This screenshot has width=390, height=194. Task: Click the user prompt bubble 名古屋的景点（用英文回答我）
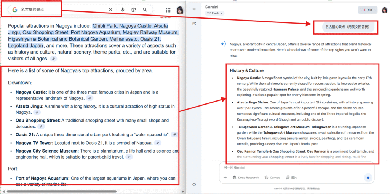coord(348,27)
